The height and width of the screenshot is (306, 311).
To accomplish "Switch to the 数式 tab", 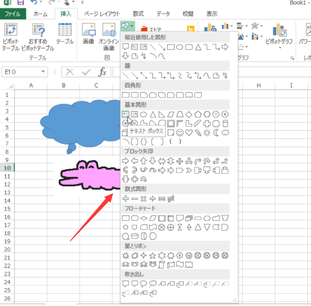I will coord(138,14).
